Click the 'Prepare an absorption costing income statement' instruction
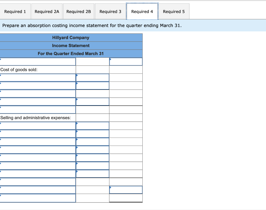The image size is (266, 210). tap(92, 25)
